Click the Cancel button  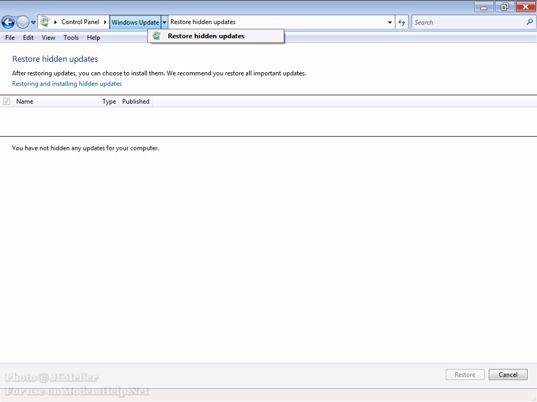[508, 375]
